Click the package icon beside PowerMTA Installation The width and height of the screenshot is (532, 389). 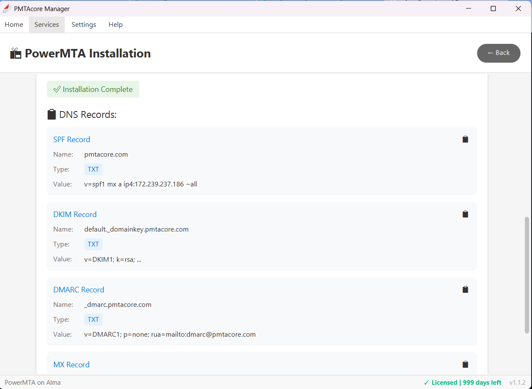(x=15, y=53)
